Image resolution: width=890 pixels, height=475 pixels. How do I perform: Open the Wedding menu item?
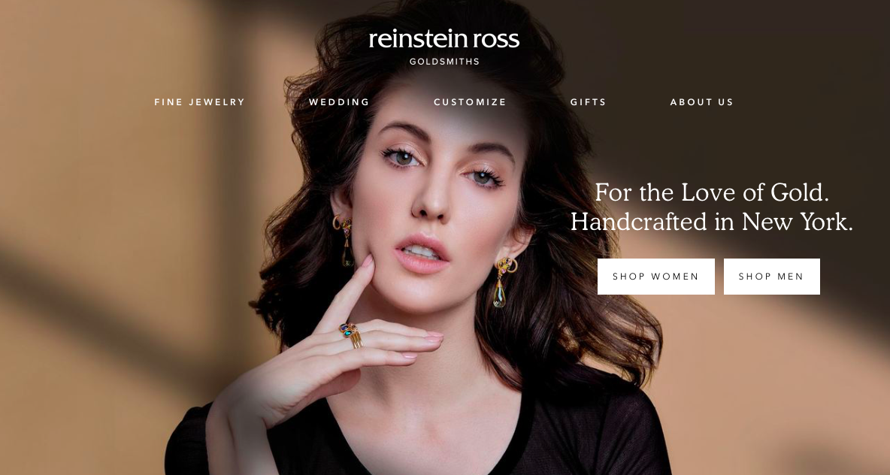pyautogui.click(x=339, y=102)
